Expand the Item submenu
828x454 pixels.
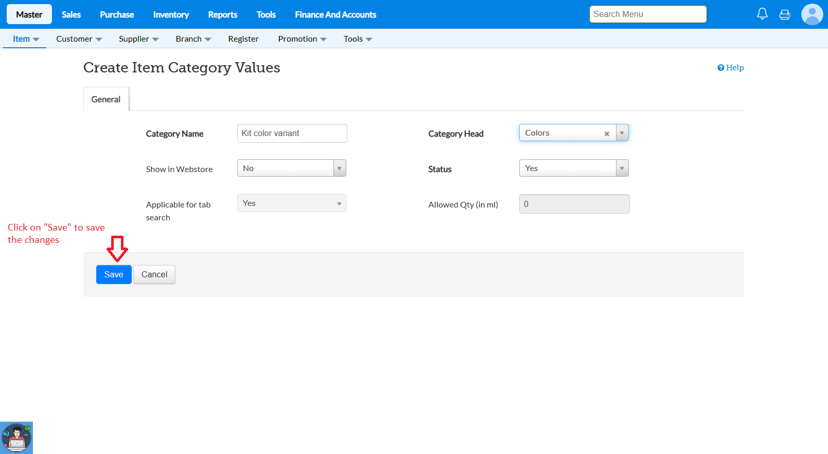pos(26,39)
